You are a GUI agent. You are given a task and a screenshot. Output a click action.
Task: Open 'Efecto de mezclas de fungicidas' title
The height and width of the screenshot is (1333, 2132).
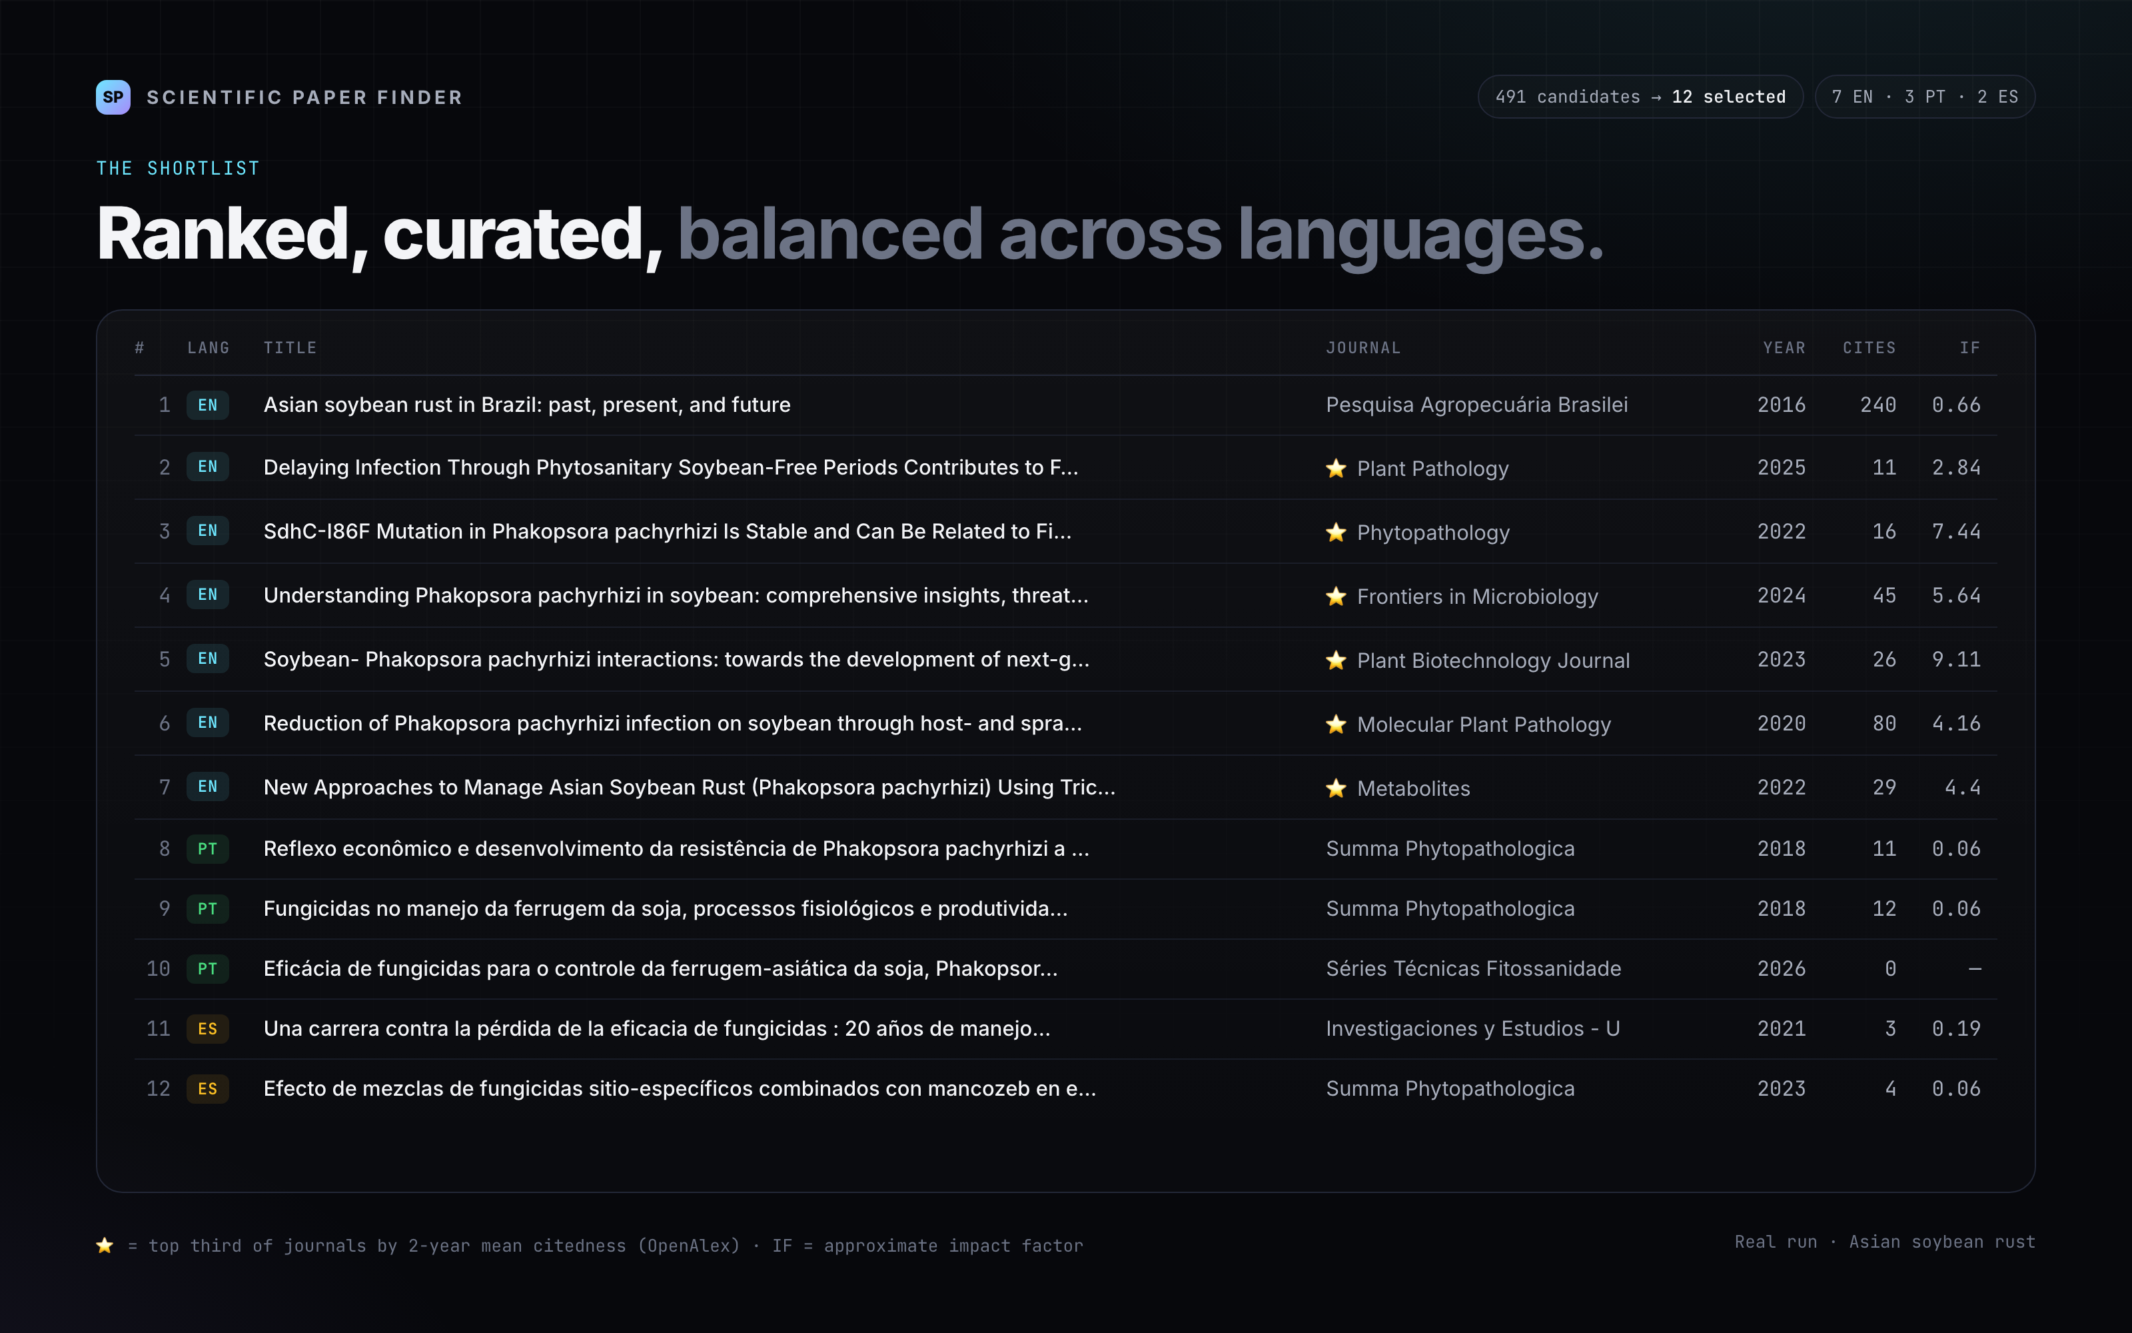tap(680, 1089)
